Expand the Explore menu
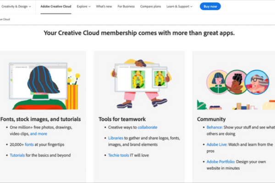Screen dimensions: 275x183 (84, 6)
